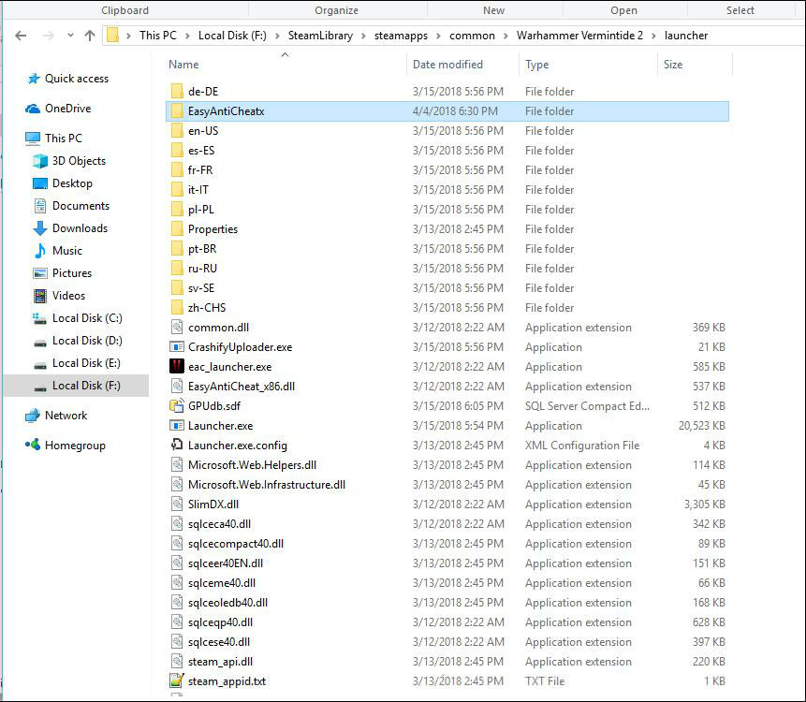Select sqlceoledb40.dll file
Screen dimensions: 806x702
coord(447,602)
